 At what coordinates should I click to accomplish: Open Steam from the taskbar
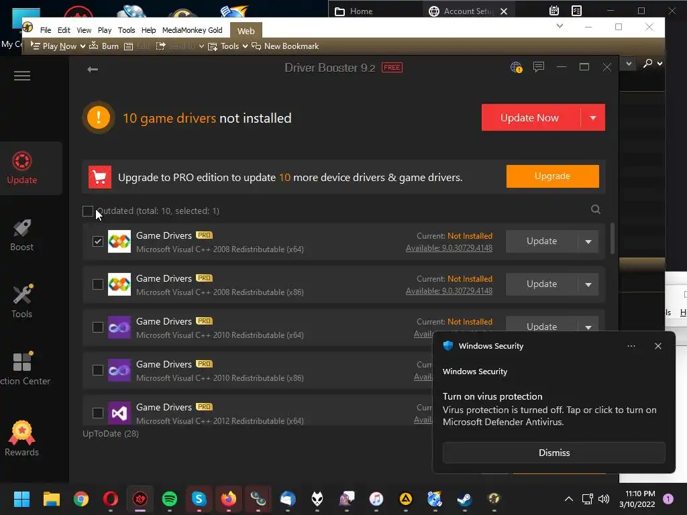tap(464, 499)
